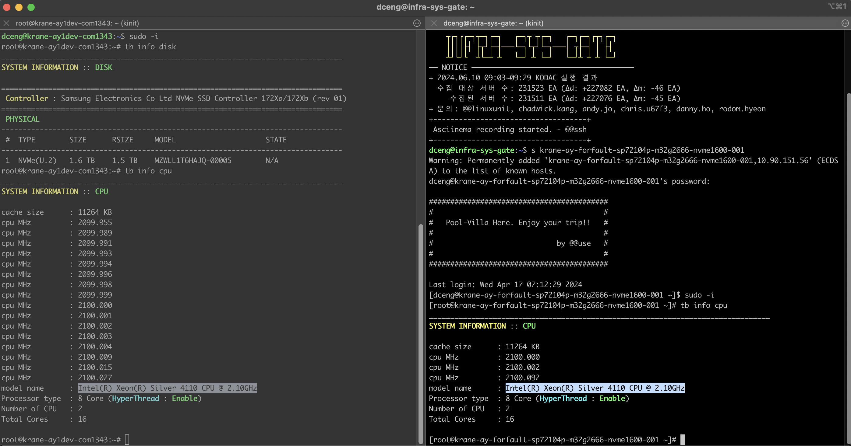Viewport: 851px width, 446px height.
Task: Click the 'NOTICE' heading in right pane
Action: (454, 67)
